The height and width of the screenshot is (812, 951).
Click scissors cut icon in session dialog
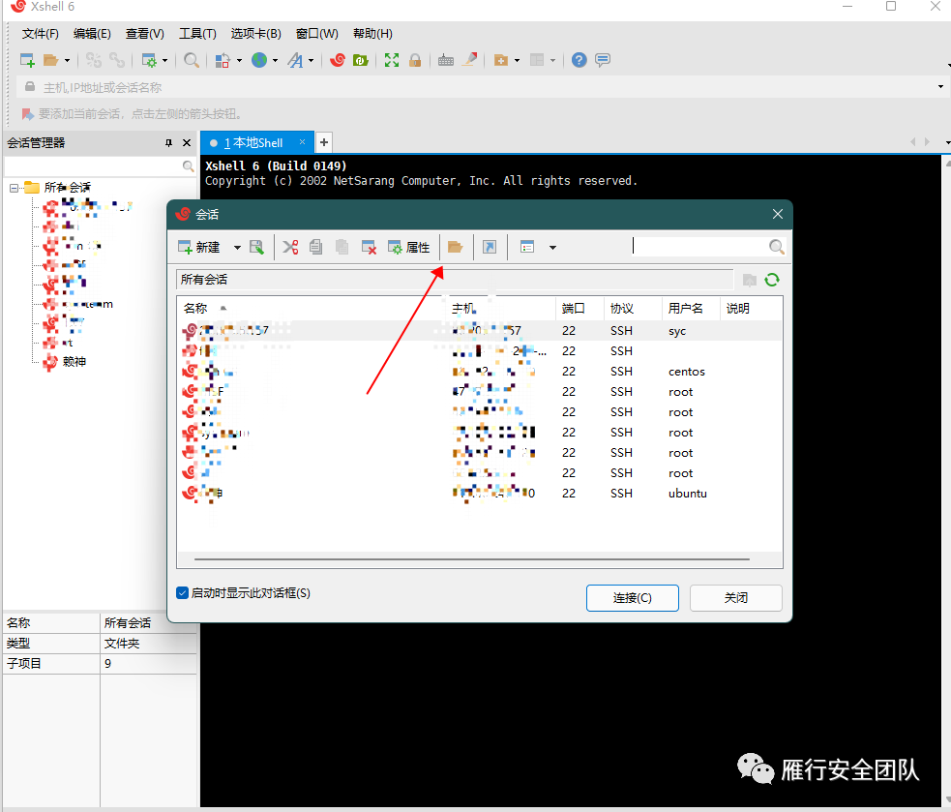pyautogui.click(x=290, y=247)
